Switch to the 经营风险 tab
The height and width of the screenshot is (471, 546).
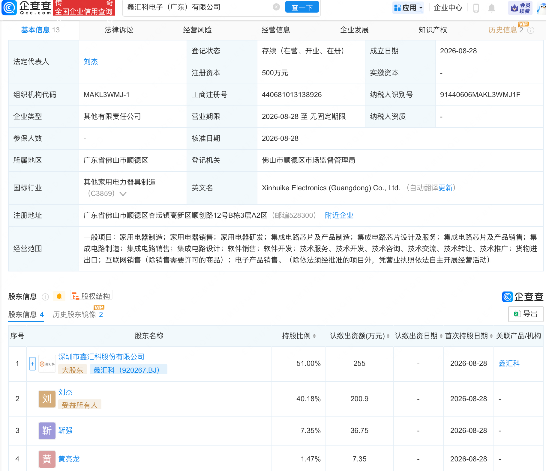(x=197, y=30)
